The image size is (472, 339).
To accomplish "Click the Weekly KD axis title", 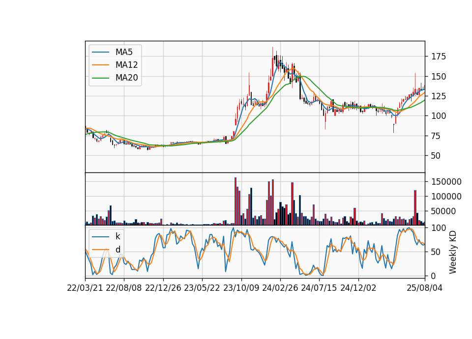I will click(x=452, y=253).
